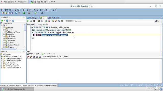The height and width of the screenshot is (91, 163).
Task: Open the Applications menu in system panel
Action: tap(10, 2)
